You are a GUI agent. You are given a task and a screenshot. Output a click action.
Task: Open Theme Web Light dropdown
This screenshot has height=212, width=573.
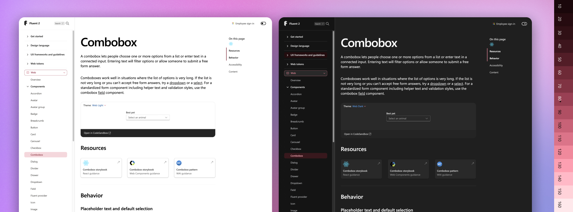99,105
